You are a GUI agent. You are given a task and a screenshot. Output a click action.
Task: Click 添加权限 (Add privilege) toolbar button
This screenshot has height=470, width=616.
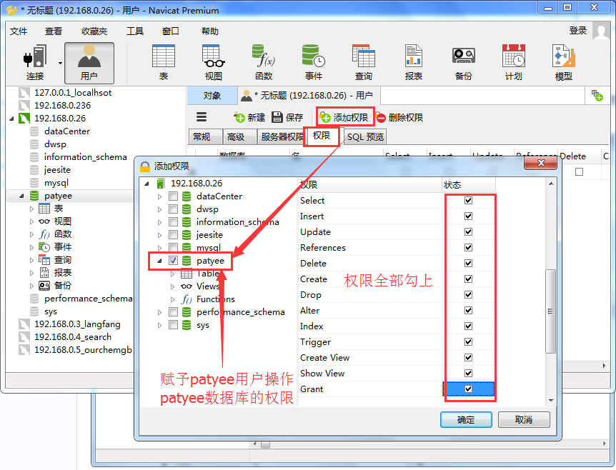point(344,117)
